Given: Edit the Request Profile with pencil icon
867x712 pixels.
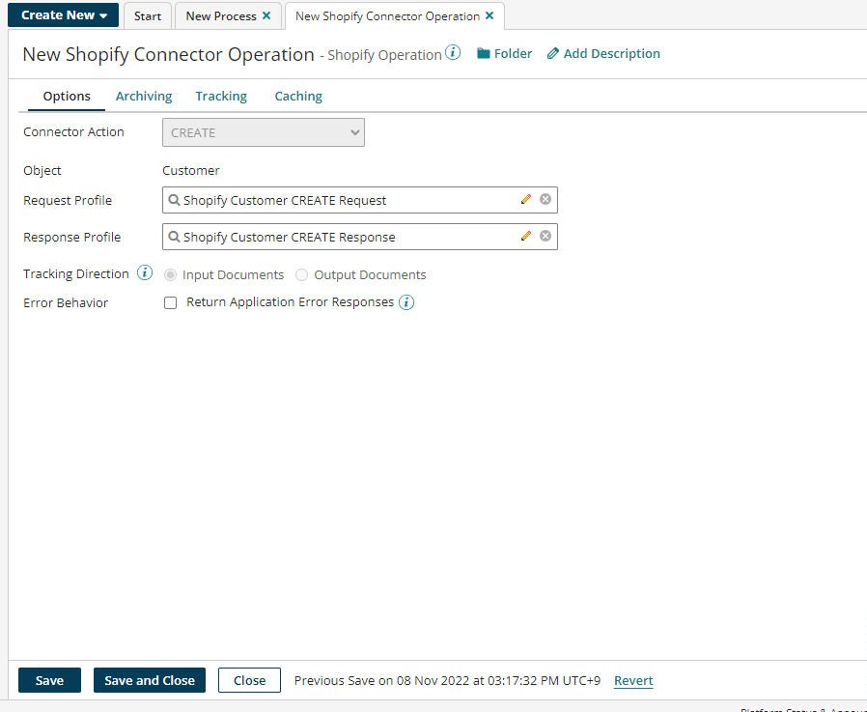Looking at the screenshot, I should click(x=526, y=199).
